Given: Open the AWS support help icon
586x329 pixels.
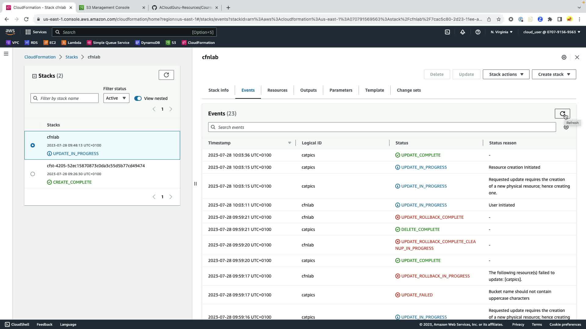Looking at the screenshot, I should point(478,32).
